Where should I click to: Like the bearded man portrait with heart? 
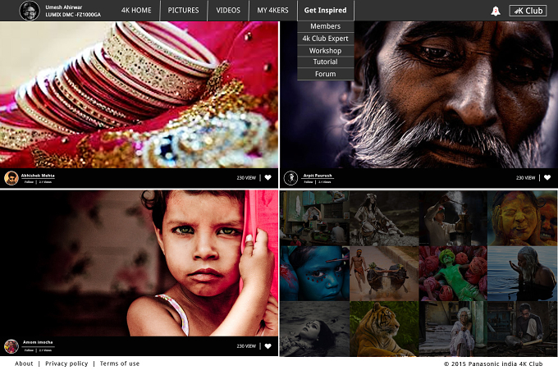tap(547, 177)
